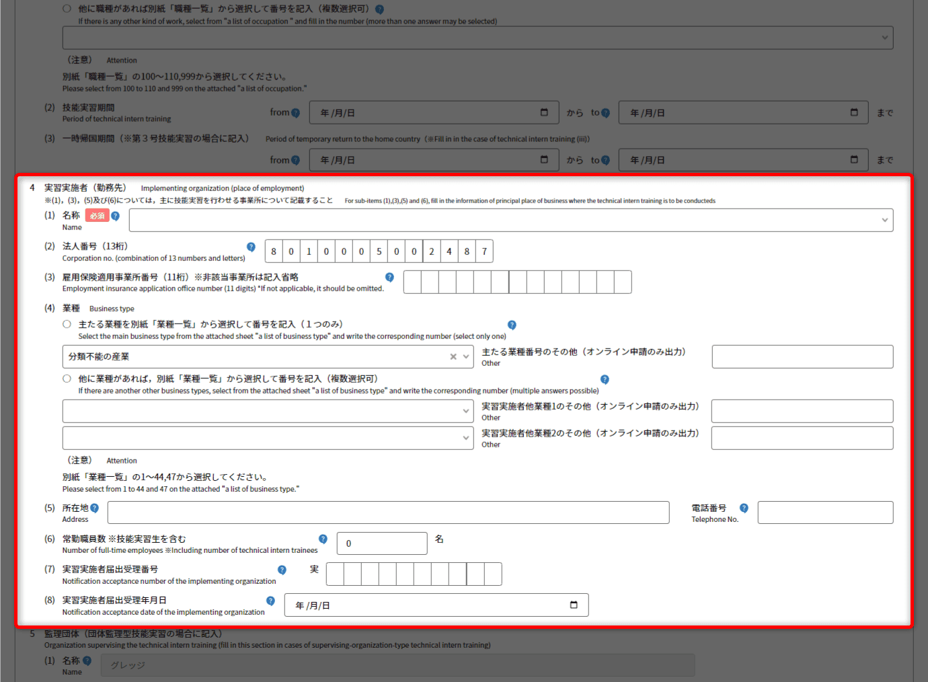The image size is (928, 682).
Task: Click help icon for notification acceptance number
Action: pos(282,570)
